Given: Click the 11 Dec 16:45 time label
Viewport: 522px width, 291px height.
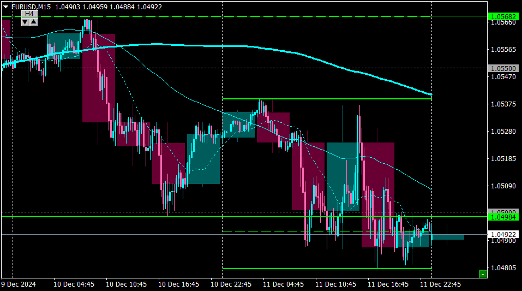Looking at the screenshot, I should [x=388, y=284].
